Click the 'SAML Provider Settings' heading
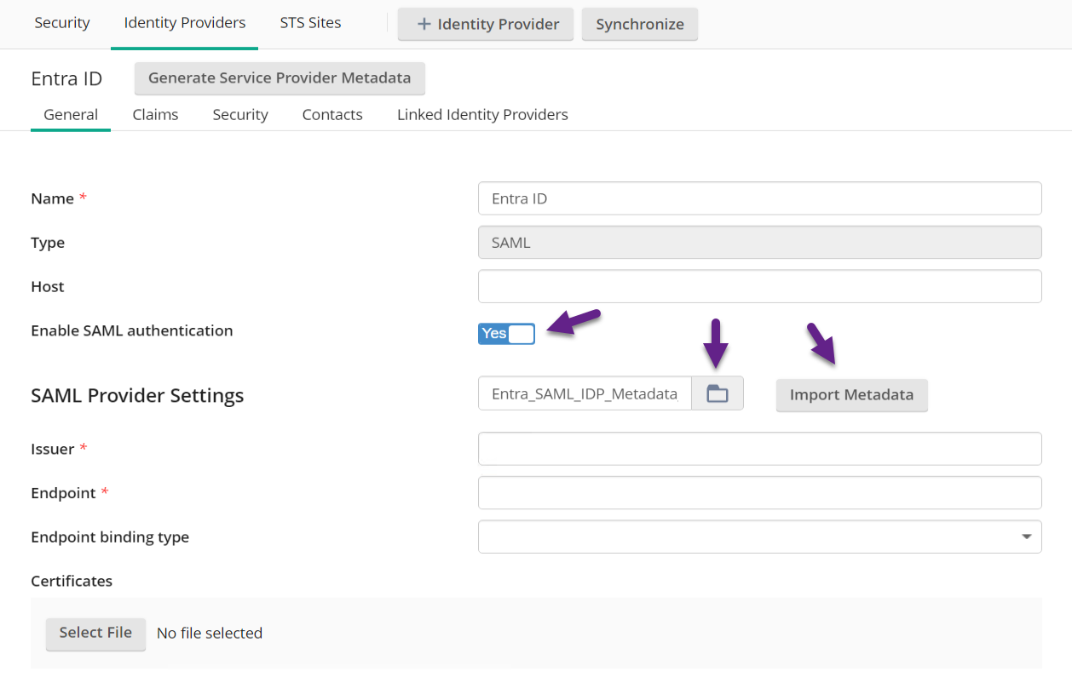The height and width of the screenshot is (683, 1072). (137, 395)
